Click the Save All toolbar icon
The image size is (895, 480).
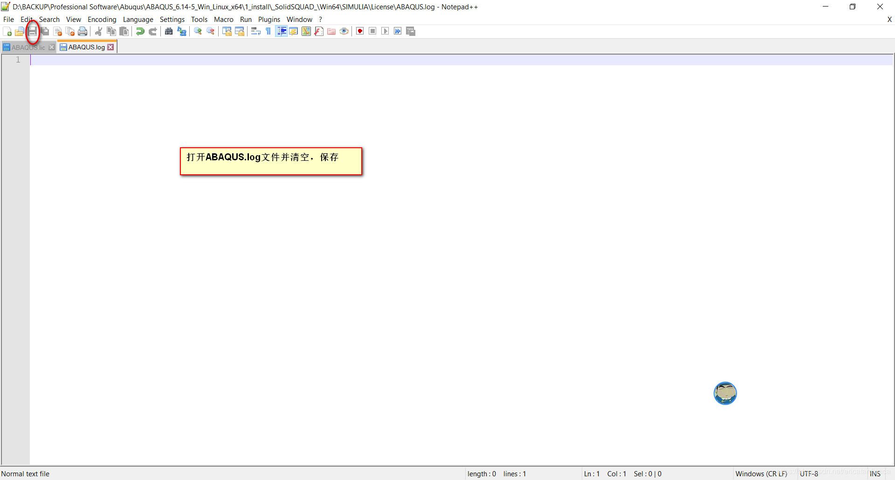pos(45,31)
